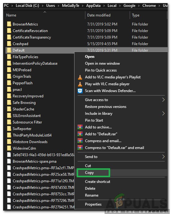Open breadcrumb dropdown arrow after Local Disk (C:)
The width and height of the screenshot is (171, 214).
pos(43,6)
